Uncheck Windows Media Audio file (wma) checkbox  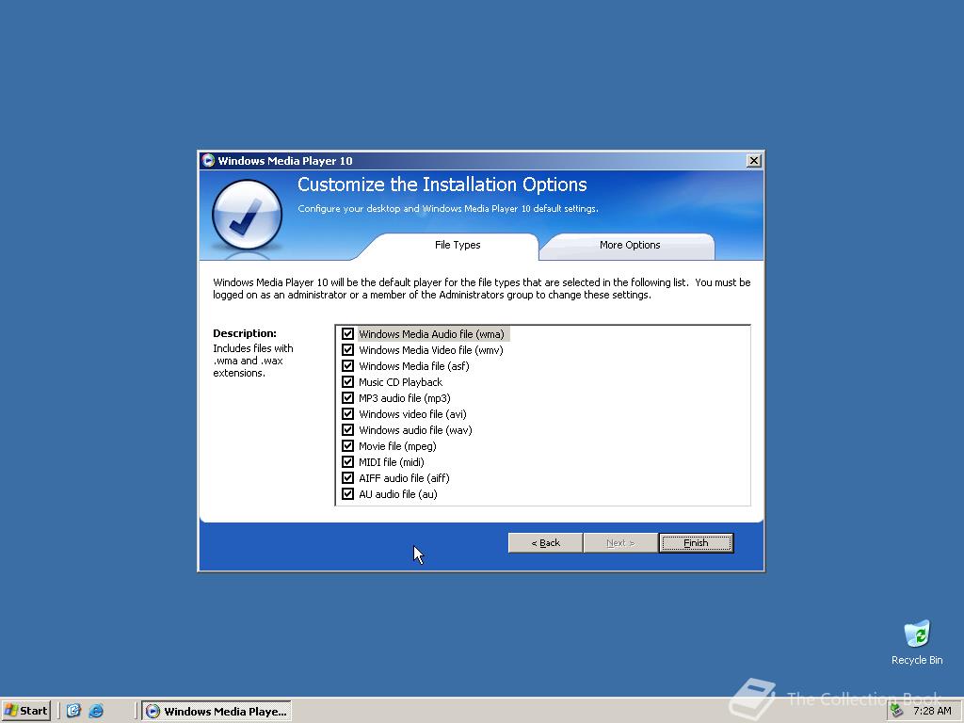(348, 334)
